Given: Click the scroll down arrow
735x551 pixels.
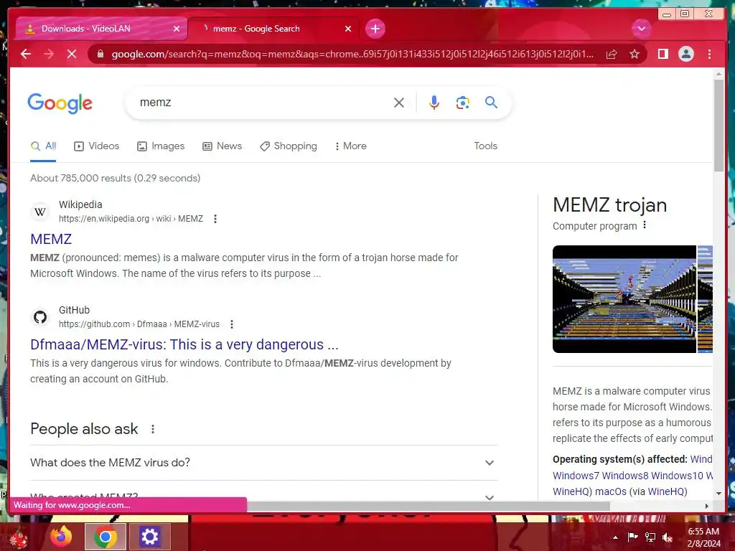Looking at the screenshot, I should coord(718,494).
